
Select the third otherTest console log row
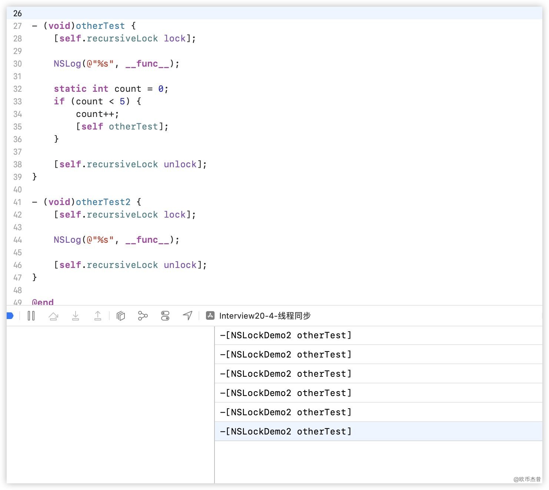pyautogui.click(x=285, y=374)
